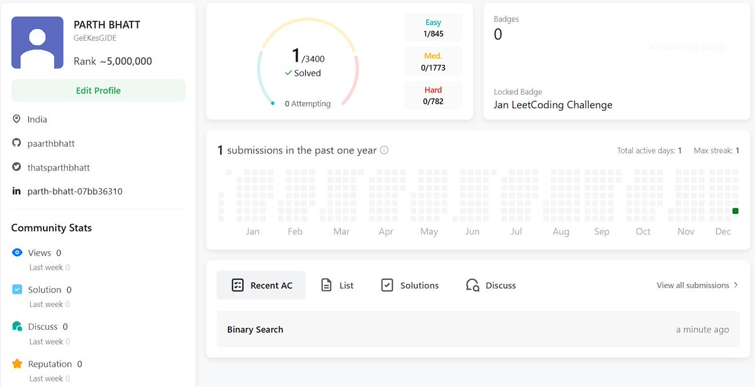Click the Reputation star icon
The image size is (755, 387).
pyautogui.click(x=17, y=364)
